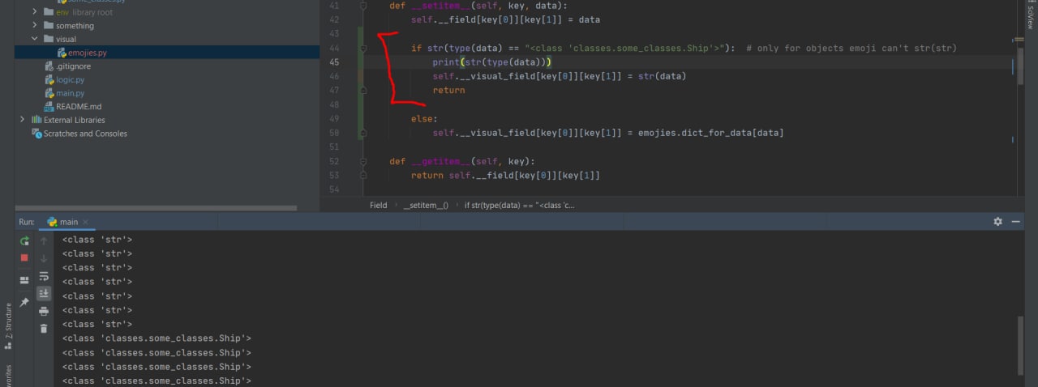1038x387 pixels.
Task: Stop the running process
Action: pyautogui.click(x=24, y=257)
